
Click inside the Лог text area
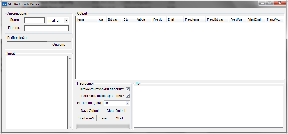tap(209, 107)
